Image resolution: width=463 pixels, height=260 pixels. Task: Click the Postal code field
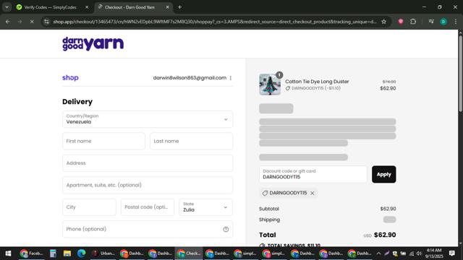pos(148,207)
